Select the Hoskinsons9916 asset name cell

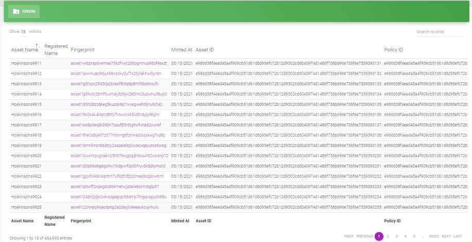tap(26, 115)
